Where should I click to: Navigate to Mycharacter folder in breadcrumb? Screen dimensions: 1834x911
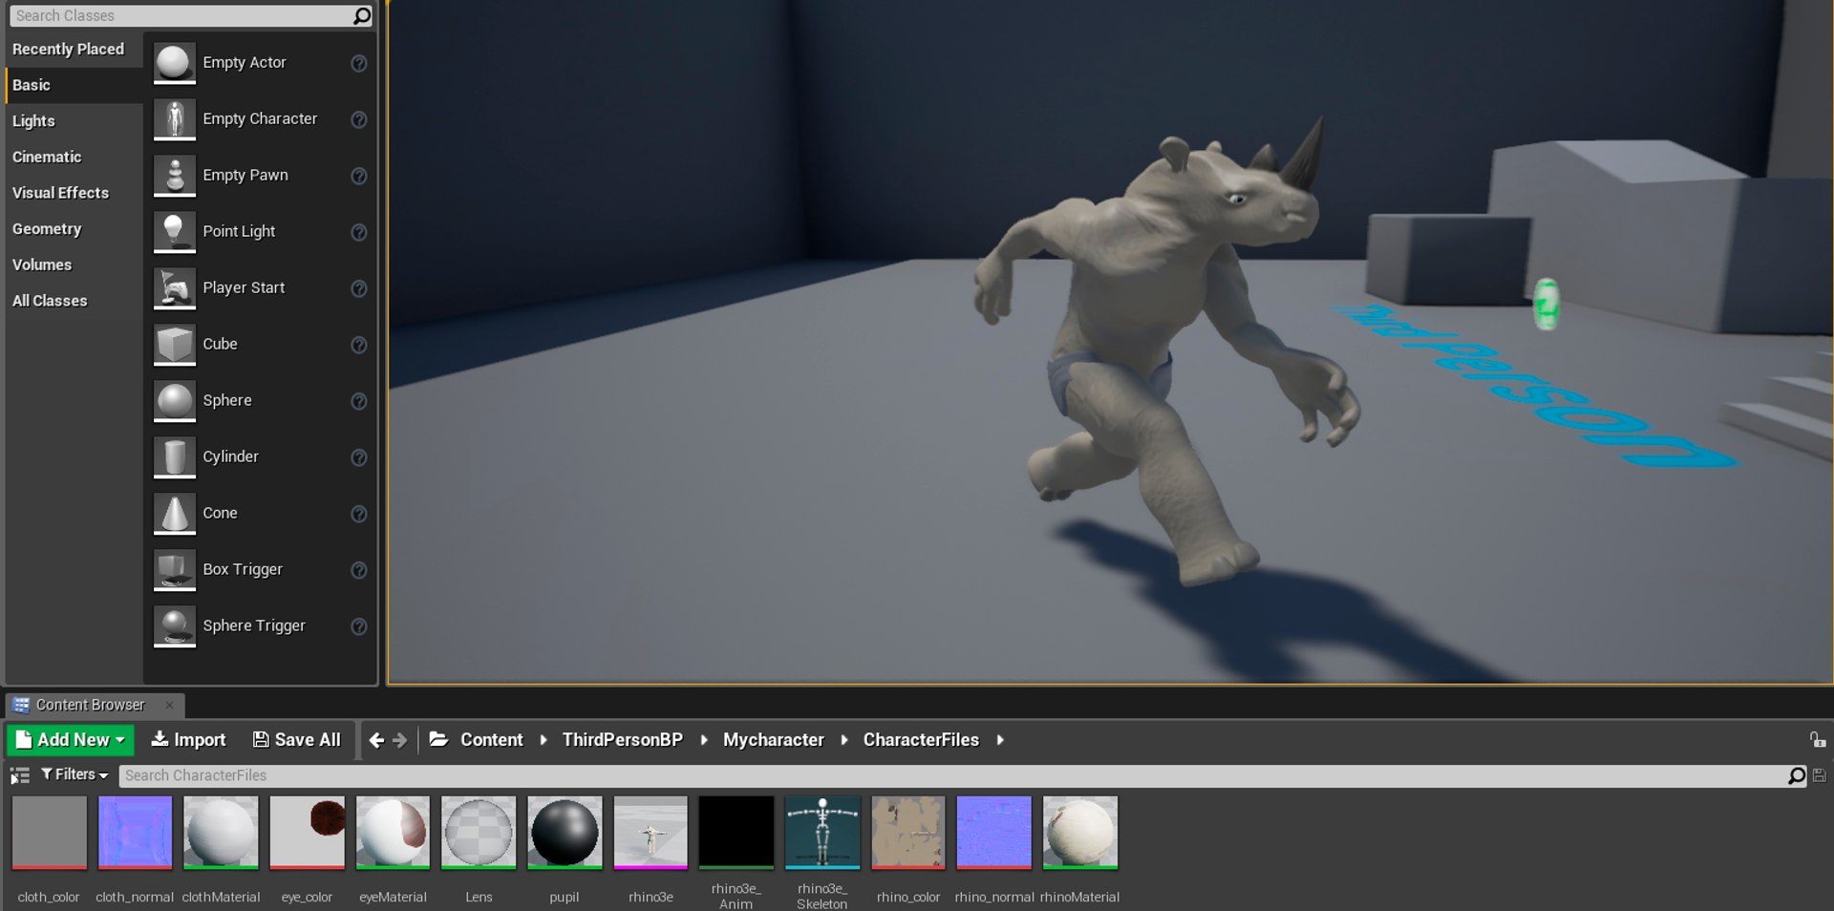pyautogui.click(x=773, y=740)
